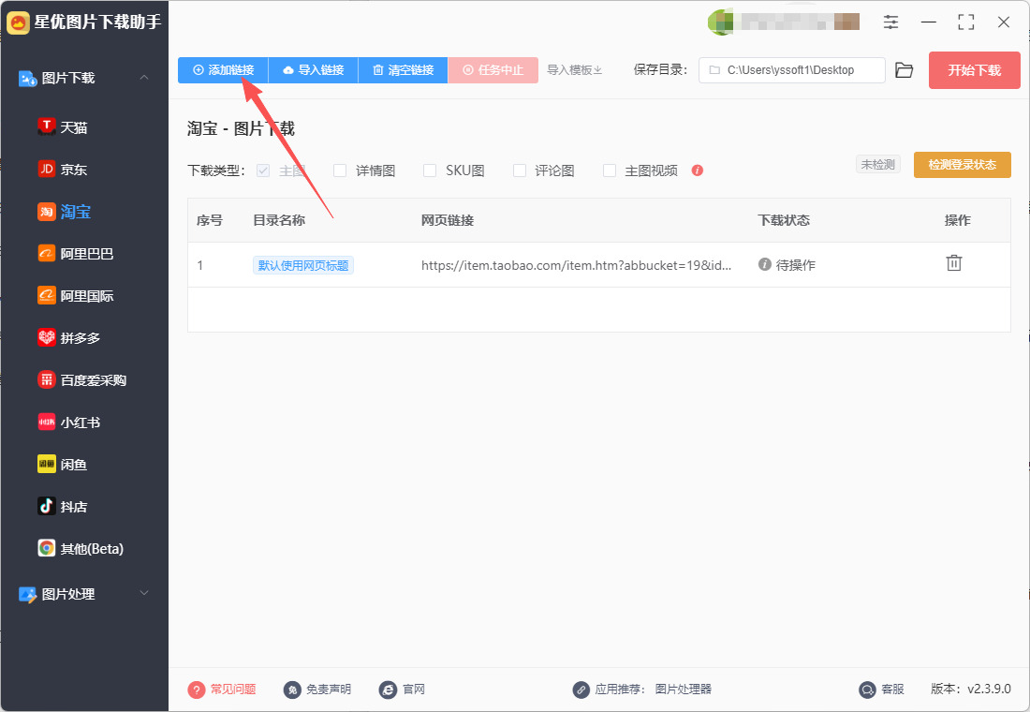Open the 京东 JD icon
The width and height of the screenshot is (1030, 712).
coord(47,169)
